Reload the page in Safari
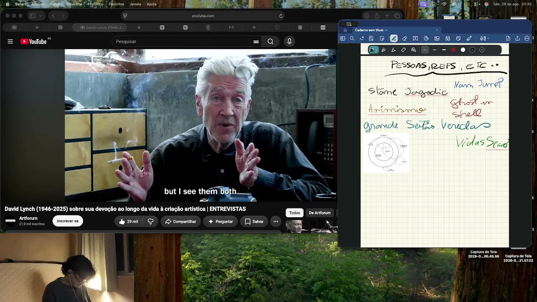Screen dimensions: 537x302 pyautogui.click(x=281, y=16)
